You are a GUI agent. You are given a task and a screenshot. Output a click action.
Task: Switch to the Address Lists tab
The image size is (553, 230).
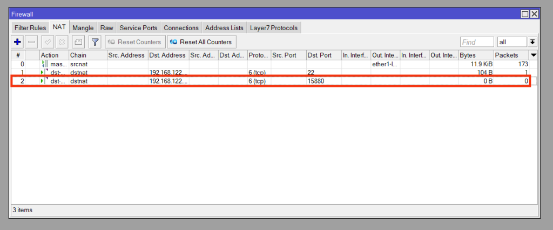224,28
